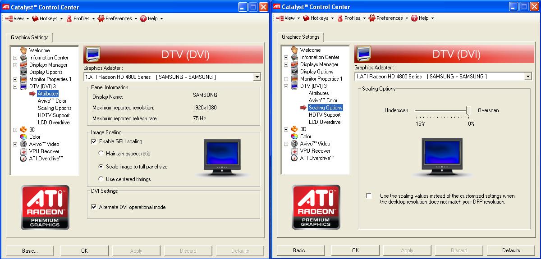The height and width of the screenshot is (259, 541).
Task: Select HDTV Support item in left window tree
Action: tap(54, 115)
